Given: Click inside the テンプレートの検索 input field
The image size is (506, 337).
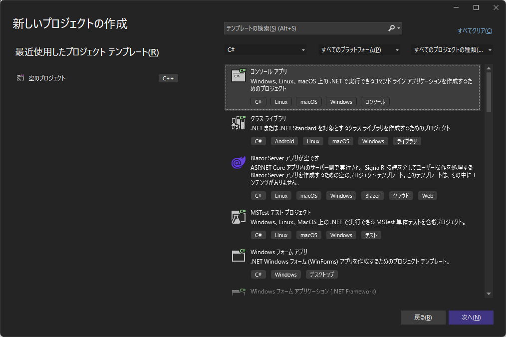Looking at the screenshot, I should click(299, 28).
